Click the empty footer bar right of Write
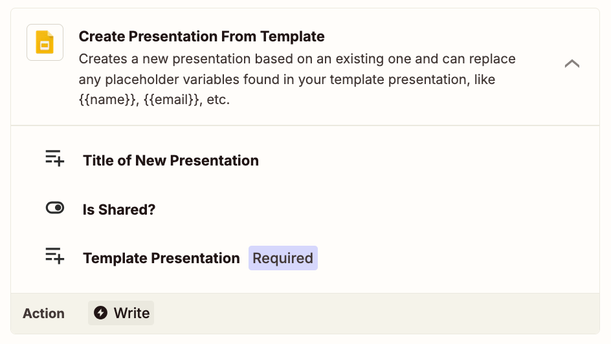This screenshot has width=611, height=344. tap(377, 313)
